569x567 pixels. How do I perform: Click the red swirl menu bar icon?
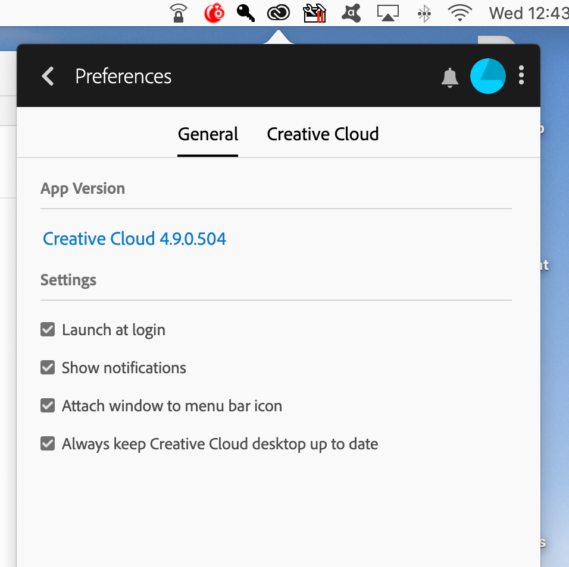tap(214, 13)
